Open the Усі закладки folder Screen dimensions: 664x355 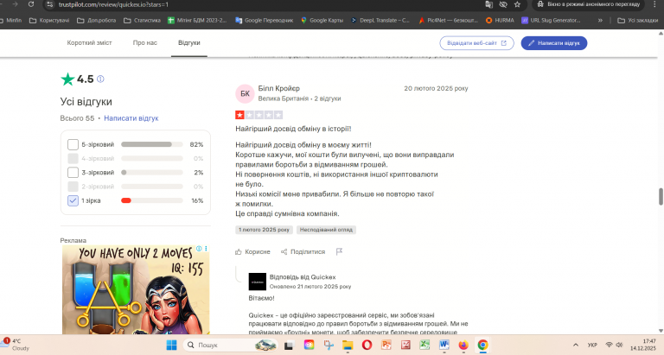638,20
